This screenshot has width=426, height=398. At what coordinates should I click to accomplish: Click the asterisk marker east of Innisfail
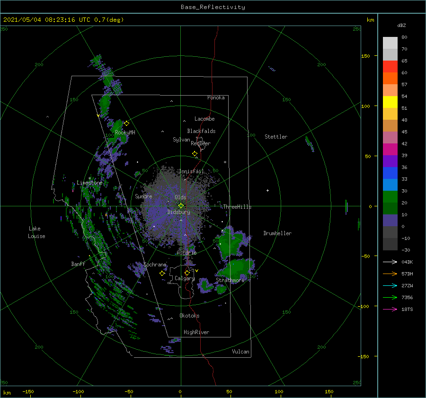tap(225, 162)
